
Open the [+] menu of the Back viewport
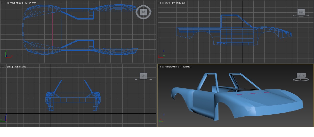pos(160,3)
